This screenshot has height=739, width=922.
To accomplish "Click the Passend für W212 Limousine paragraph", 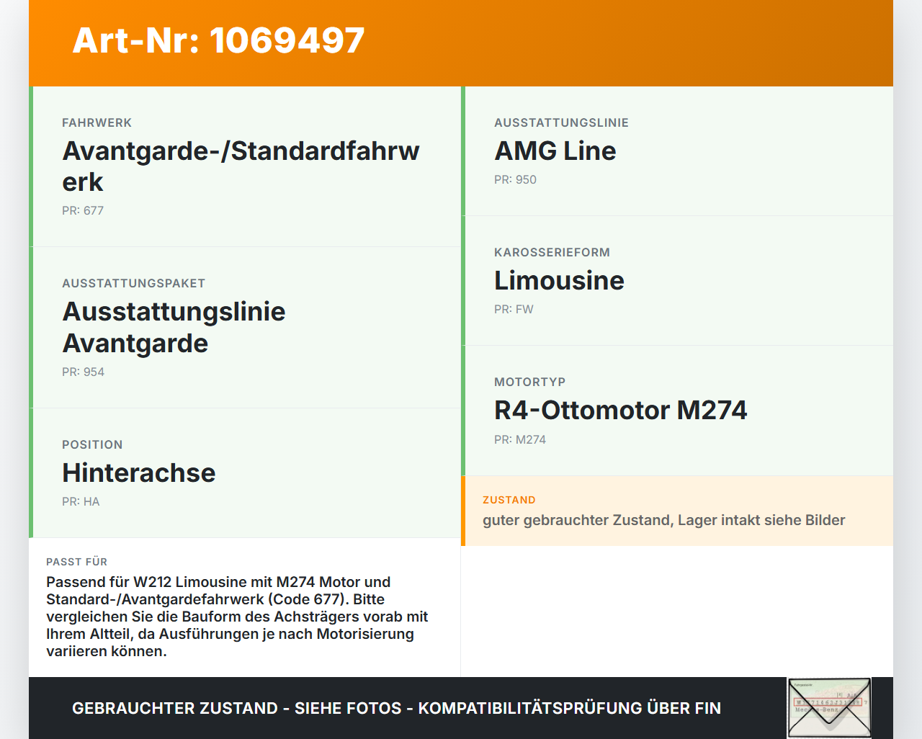I will pos(238,617).
